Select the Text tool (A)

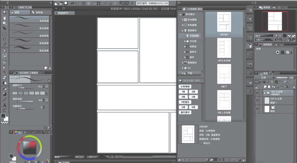pos(5,105)
